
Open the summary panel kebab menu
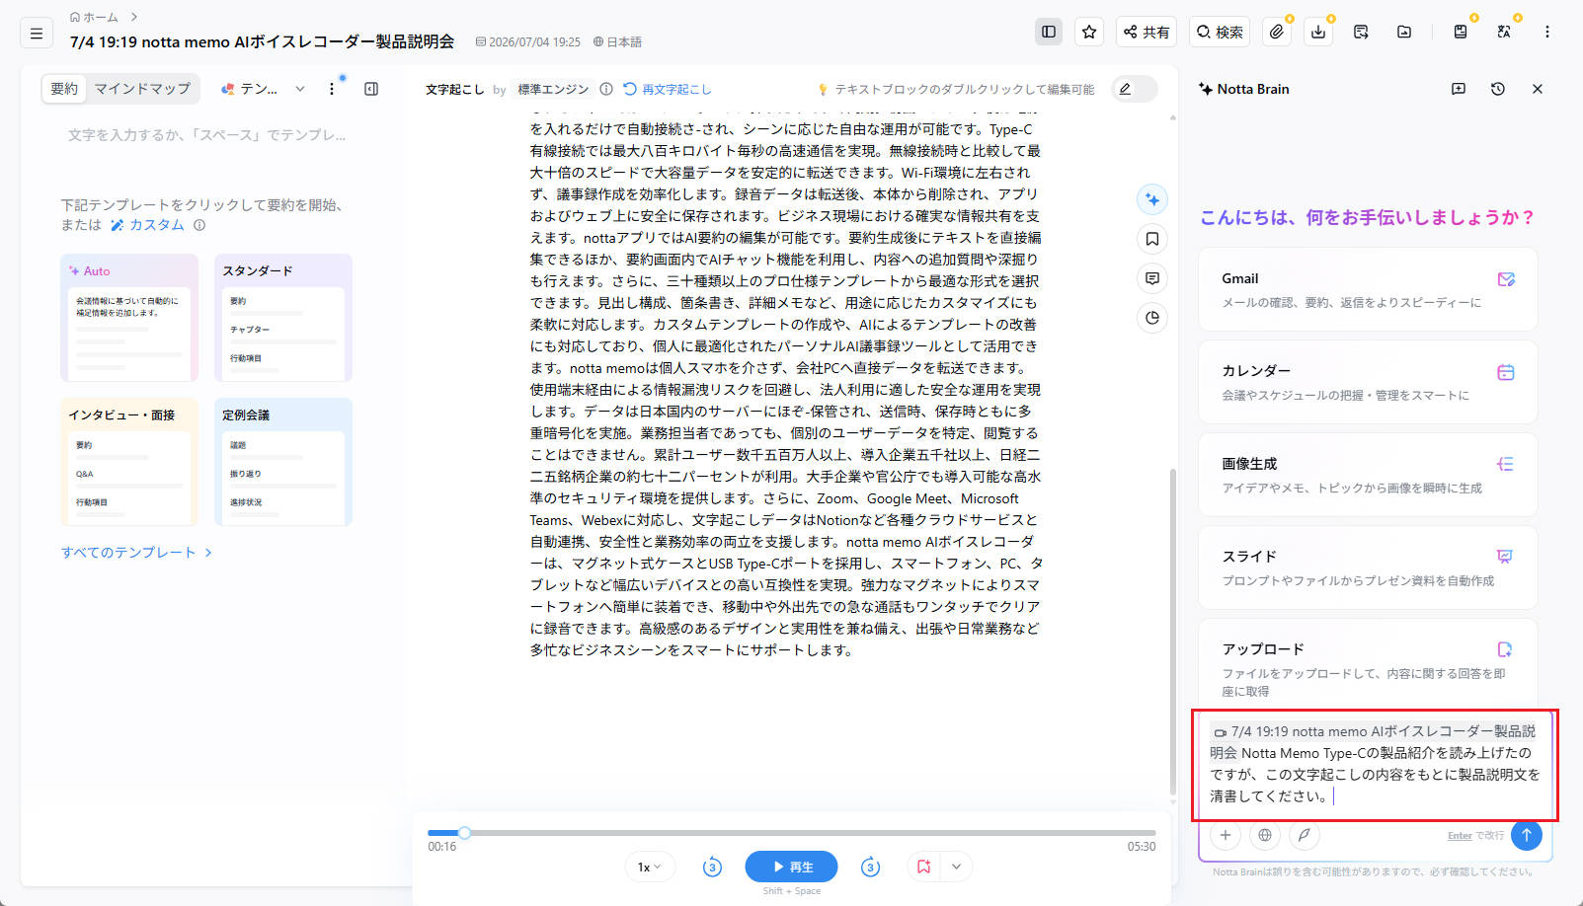(x=332, y=89)
